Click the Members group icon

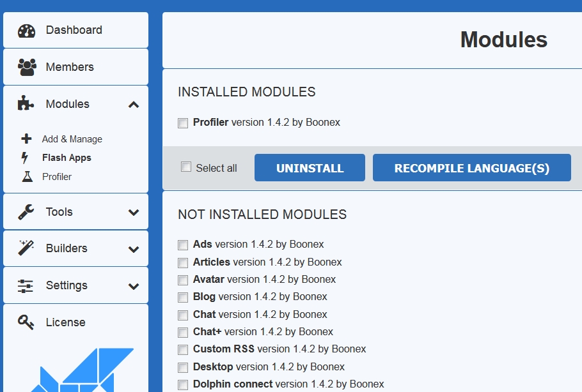(x=26, y=67)
